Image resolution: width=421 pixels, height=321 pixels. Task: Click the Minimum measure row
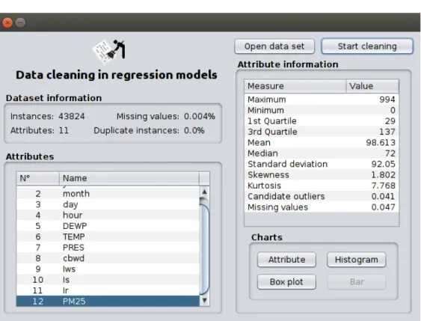[322, 110]
